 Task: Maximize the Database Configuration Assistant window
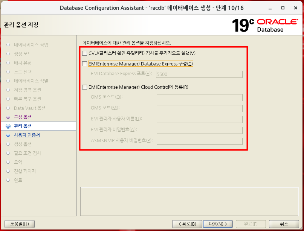283,8
